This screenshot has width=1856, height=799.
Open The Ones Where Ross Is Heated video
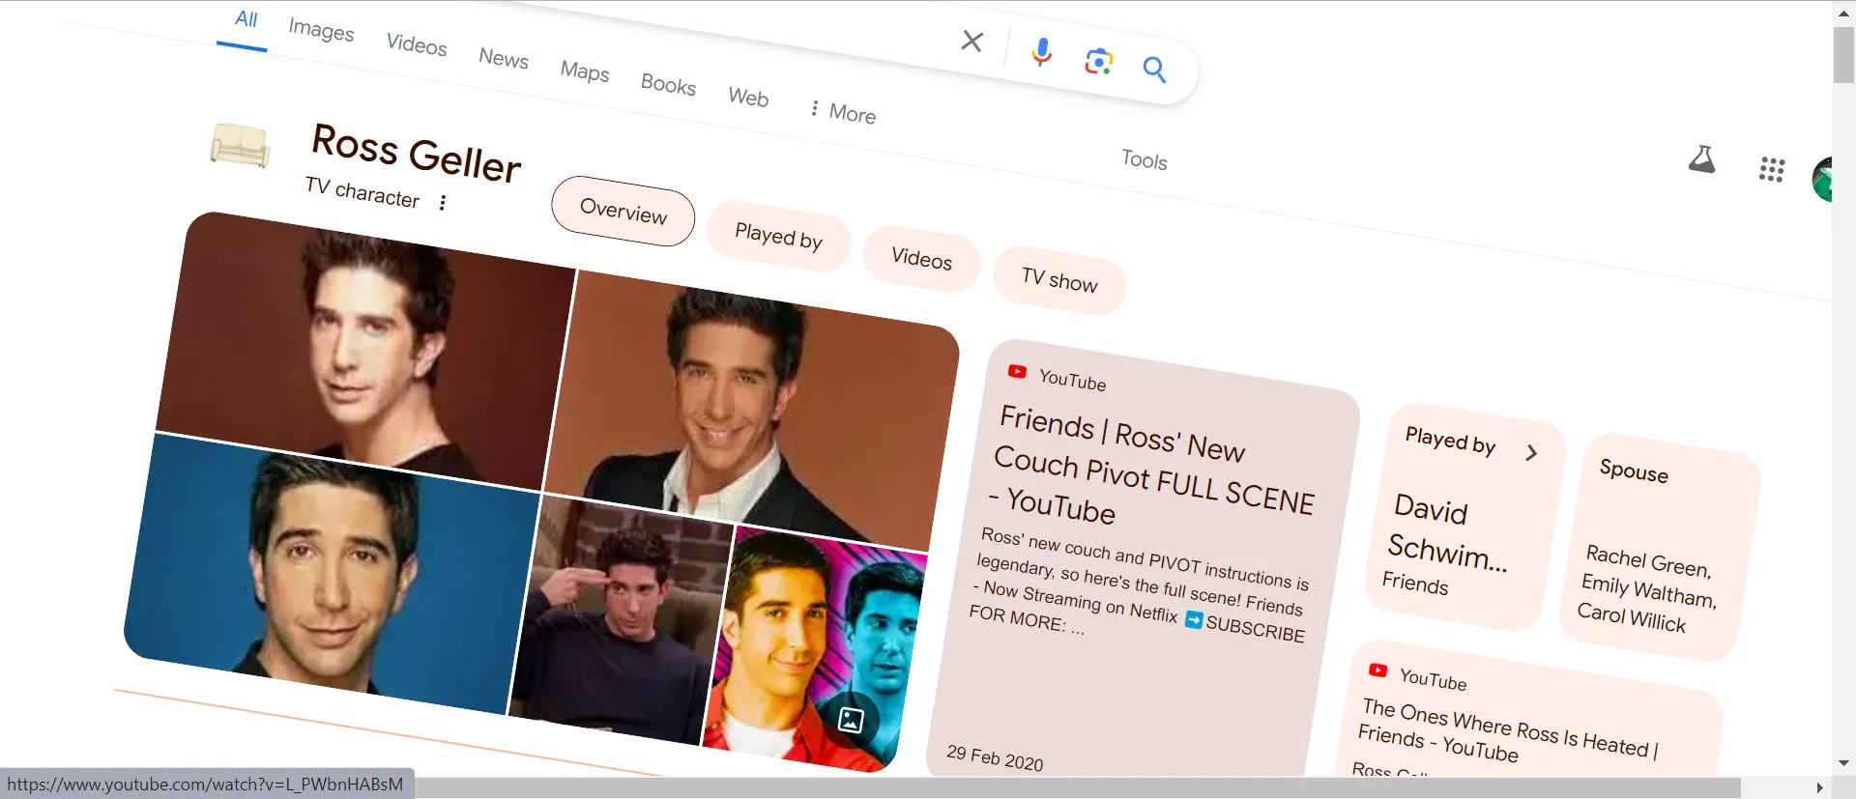click(1506, 730)
